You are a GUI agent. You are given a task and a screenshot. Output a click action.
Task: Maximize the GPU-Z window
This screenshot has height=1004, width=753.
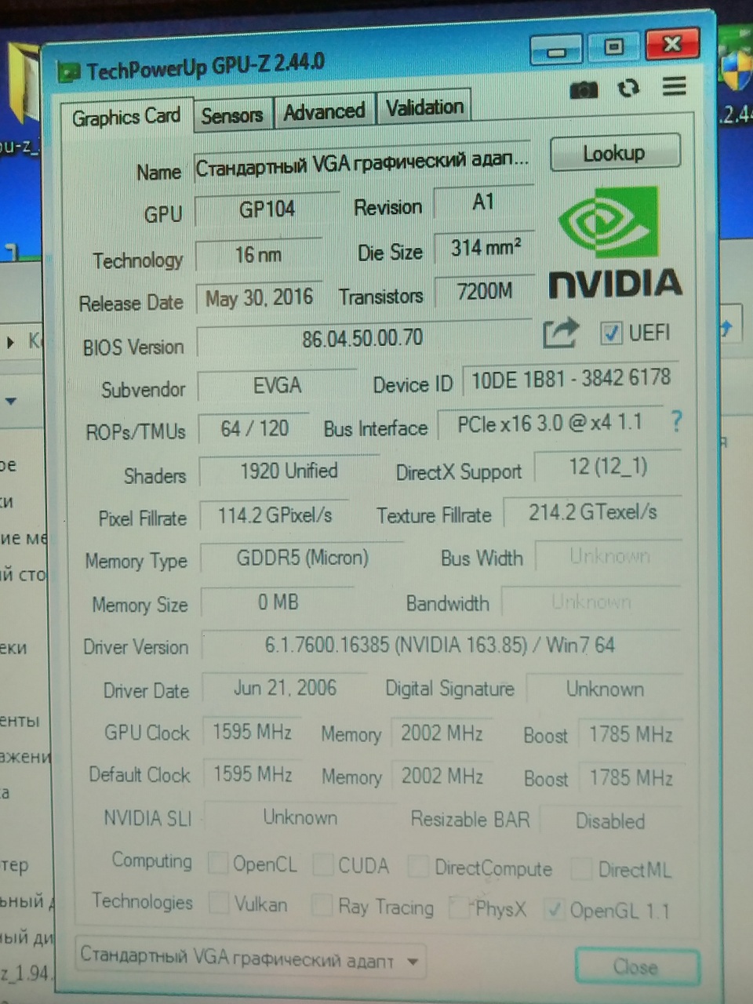[613, 47]
